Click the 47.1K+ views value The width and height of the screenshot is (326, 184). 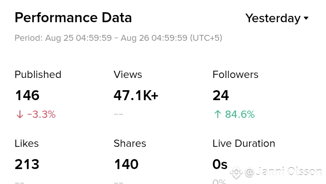point(136,95)
